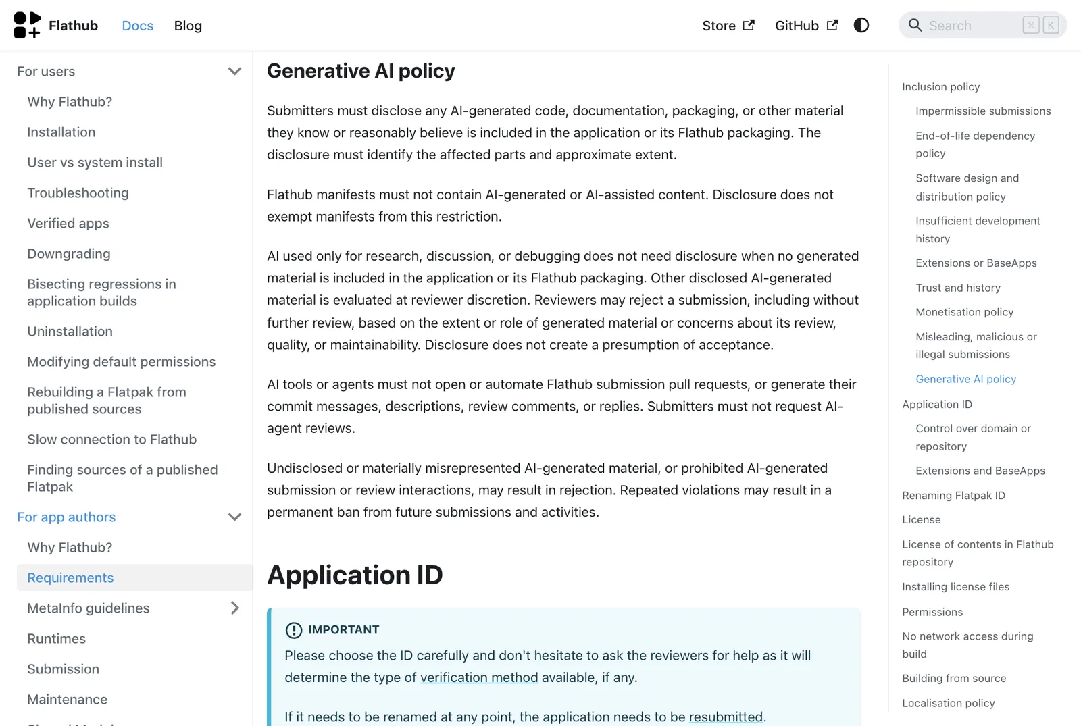
Task: Follow the resubmitted link
Action: pos(726,717)
